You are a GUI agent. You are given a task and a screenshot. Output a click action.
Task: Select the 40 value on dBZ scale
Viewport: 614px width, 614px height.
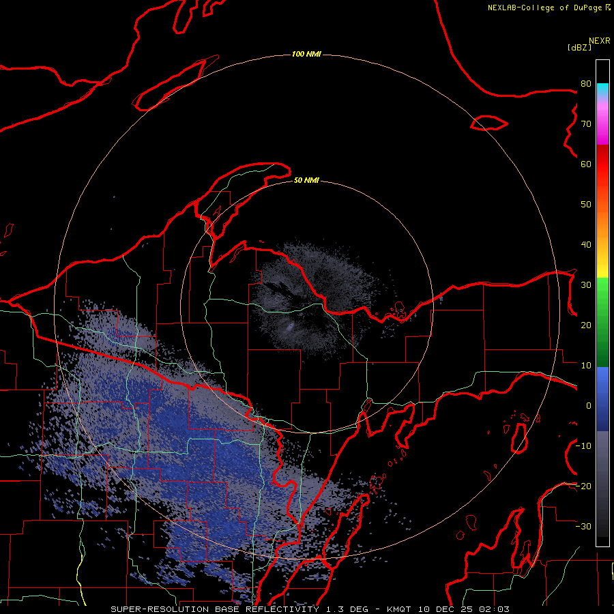[x=586, y=245]
